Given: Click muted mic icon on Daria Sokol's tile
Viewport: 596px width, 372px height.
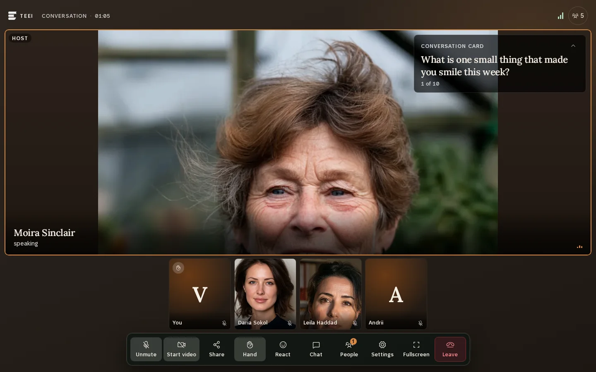Looking at the screenshot, I should pos(290,323).
